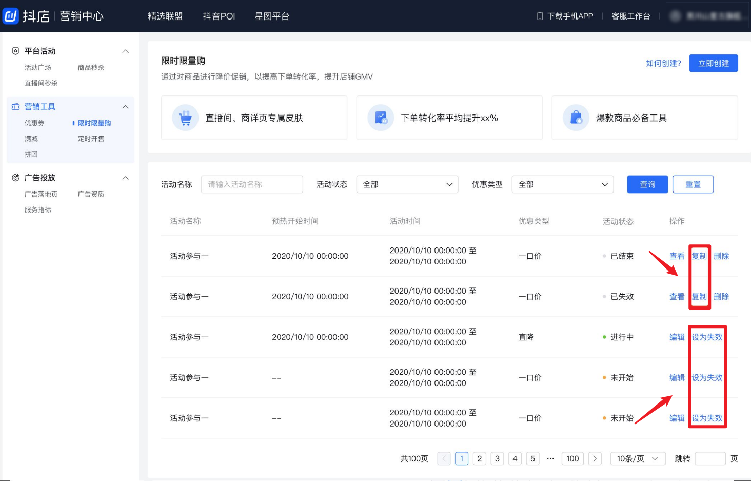
Task: Click the phone icon beside 下载手机APP
Action: point(540,16)
